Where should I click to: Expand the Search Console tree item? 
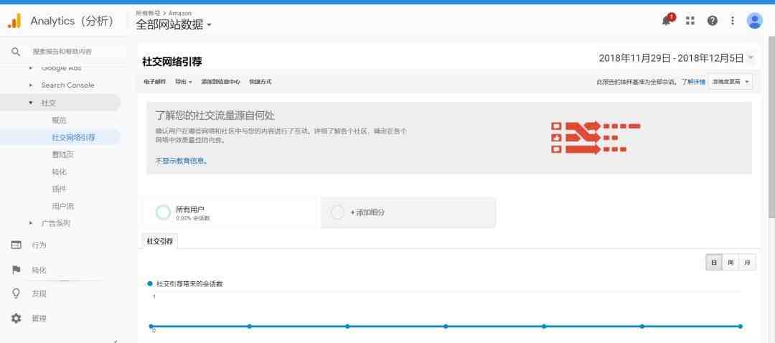[x=31, y=85]
